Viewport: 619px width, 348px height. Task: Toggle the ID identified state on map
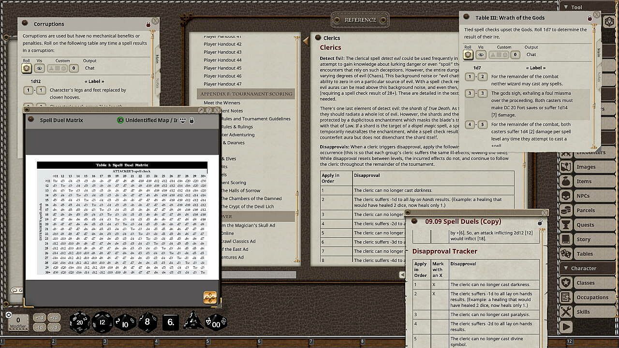pos(120,120)
